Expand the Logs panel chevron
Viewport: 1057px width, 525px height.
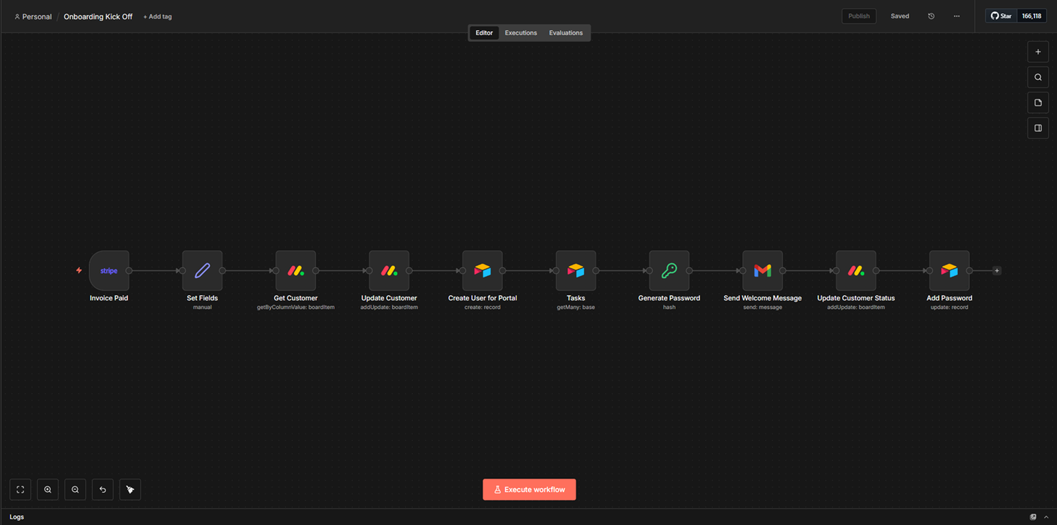(x=1046, y=517)
